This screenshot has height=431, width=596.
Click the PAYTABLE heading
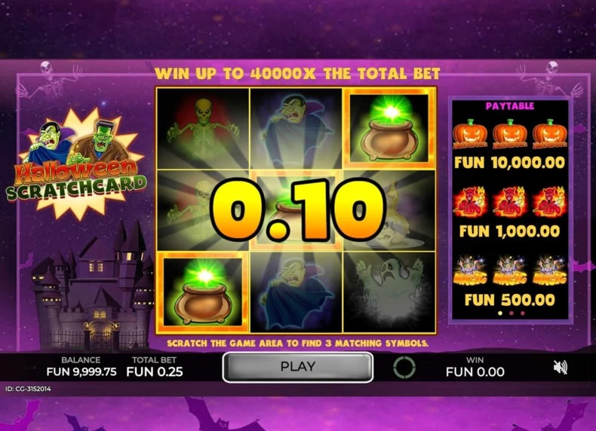coord(510,106)
